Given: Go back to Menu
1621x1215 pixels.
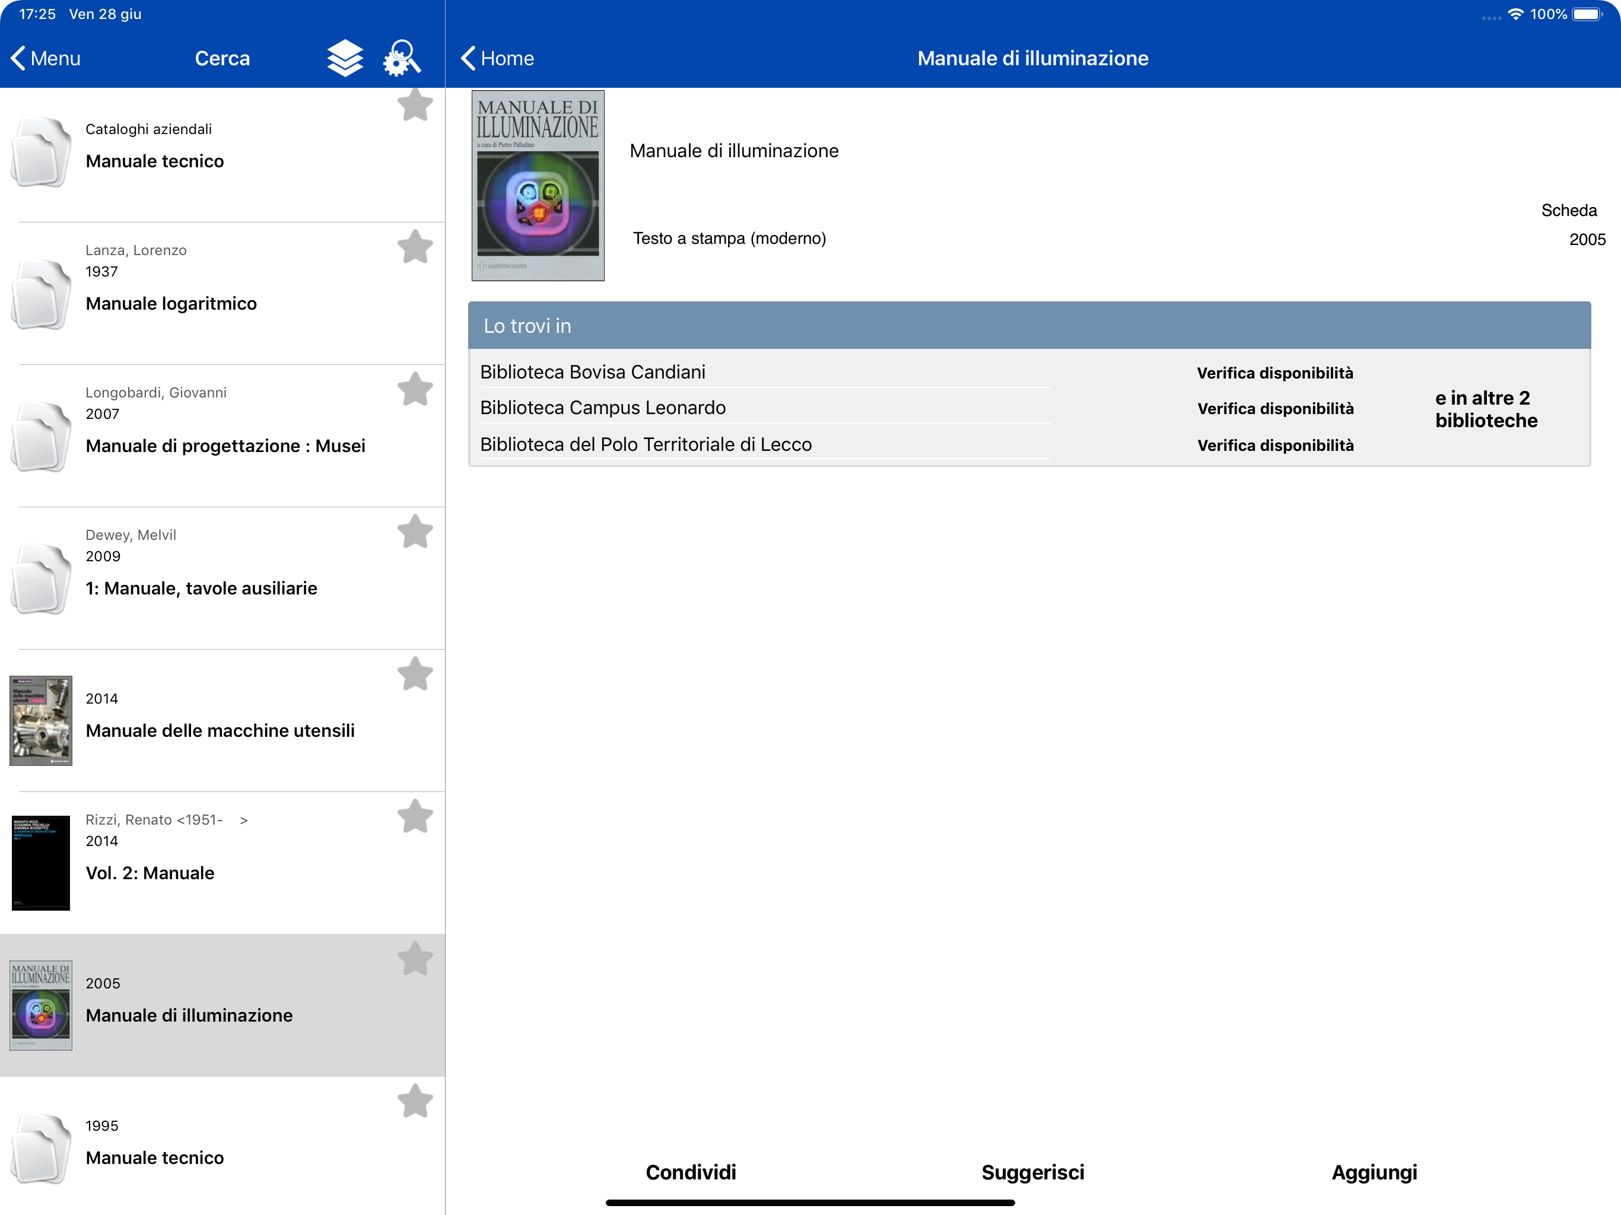Looking at the screenshot, I should coord(46,58).
